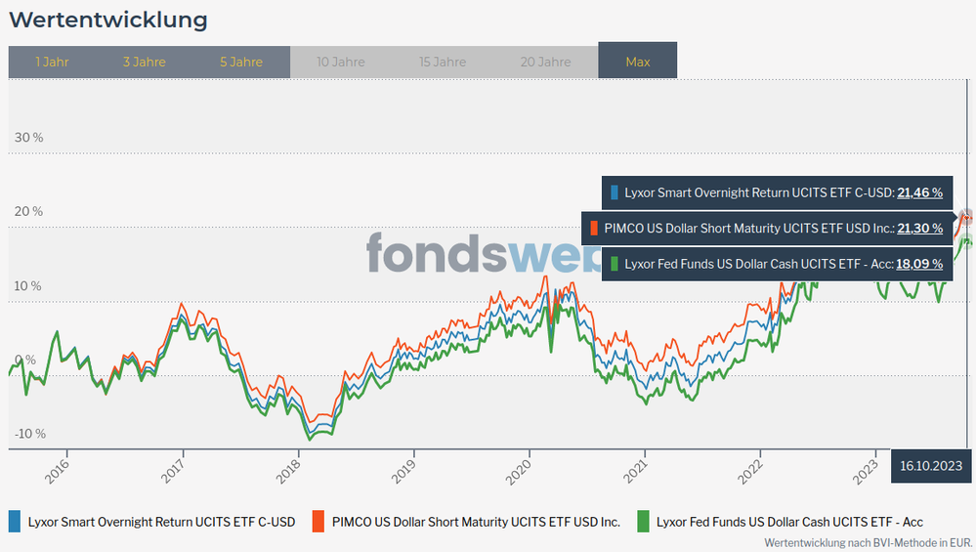The height and width of the screenshot is (552, 976).
Task: Toggle Lyxor Smart Overnight Return legend entry
Action: click(151, 522)
